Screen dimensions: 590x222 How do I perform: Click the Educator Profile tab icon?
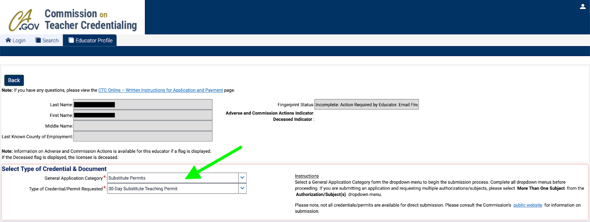(71, 40)
